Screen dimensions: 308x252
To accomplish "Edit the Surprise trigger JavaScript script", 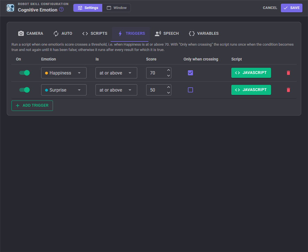I will coord(251,90).
